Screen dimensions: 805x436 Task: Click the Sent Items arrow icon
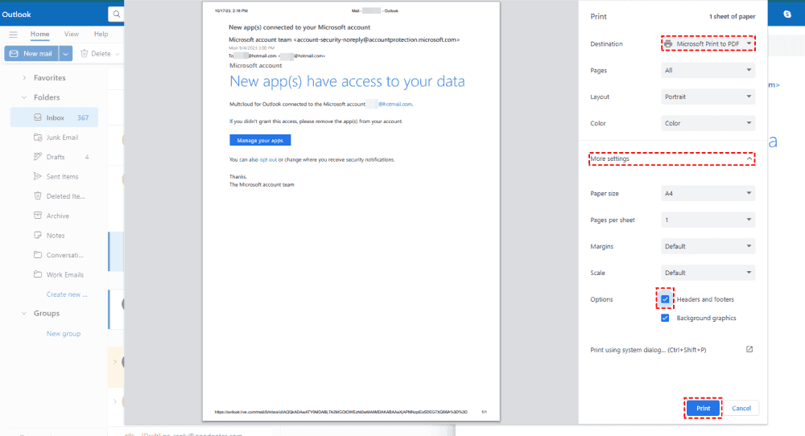click(38, 176)
